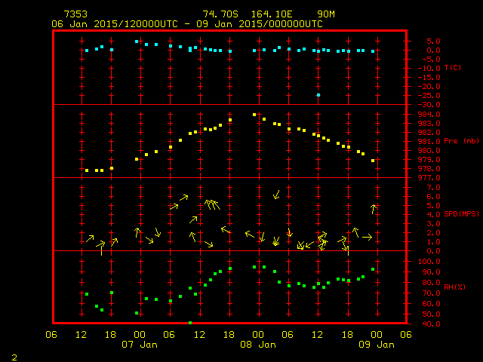
Task: Click the "984.0" pressure tick value
Action: tap(429, 114)
